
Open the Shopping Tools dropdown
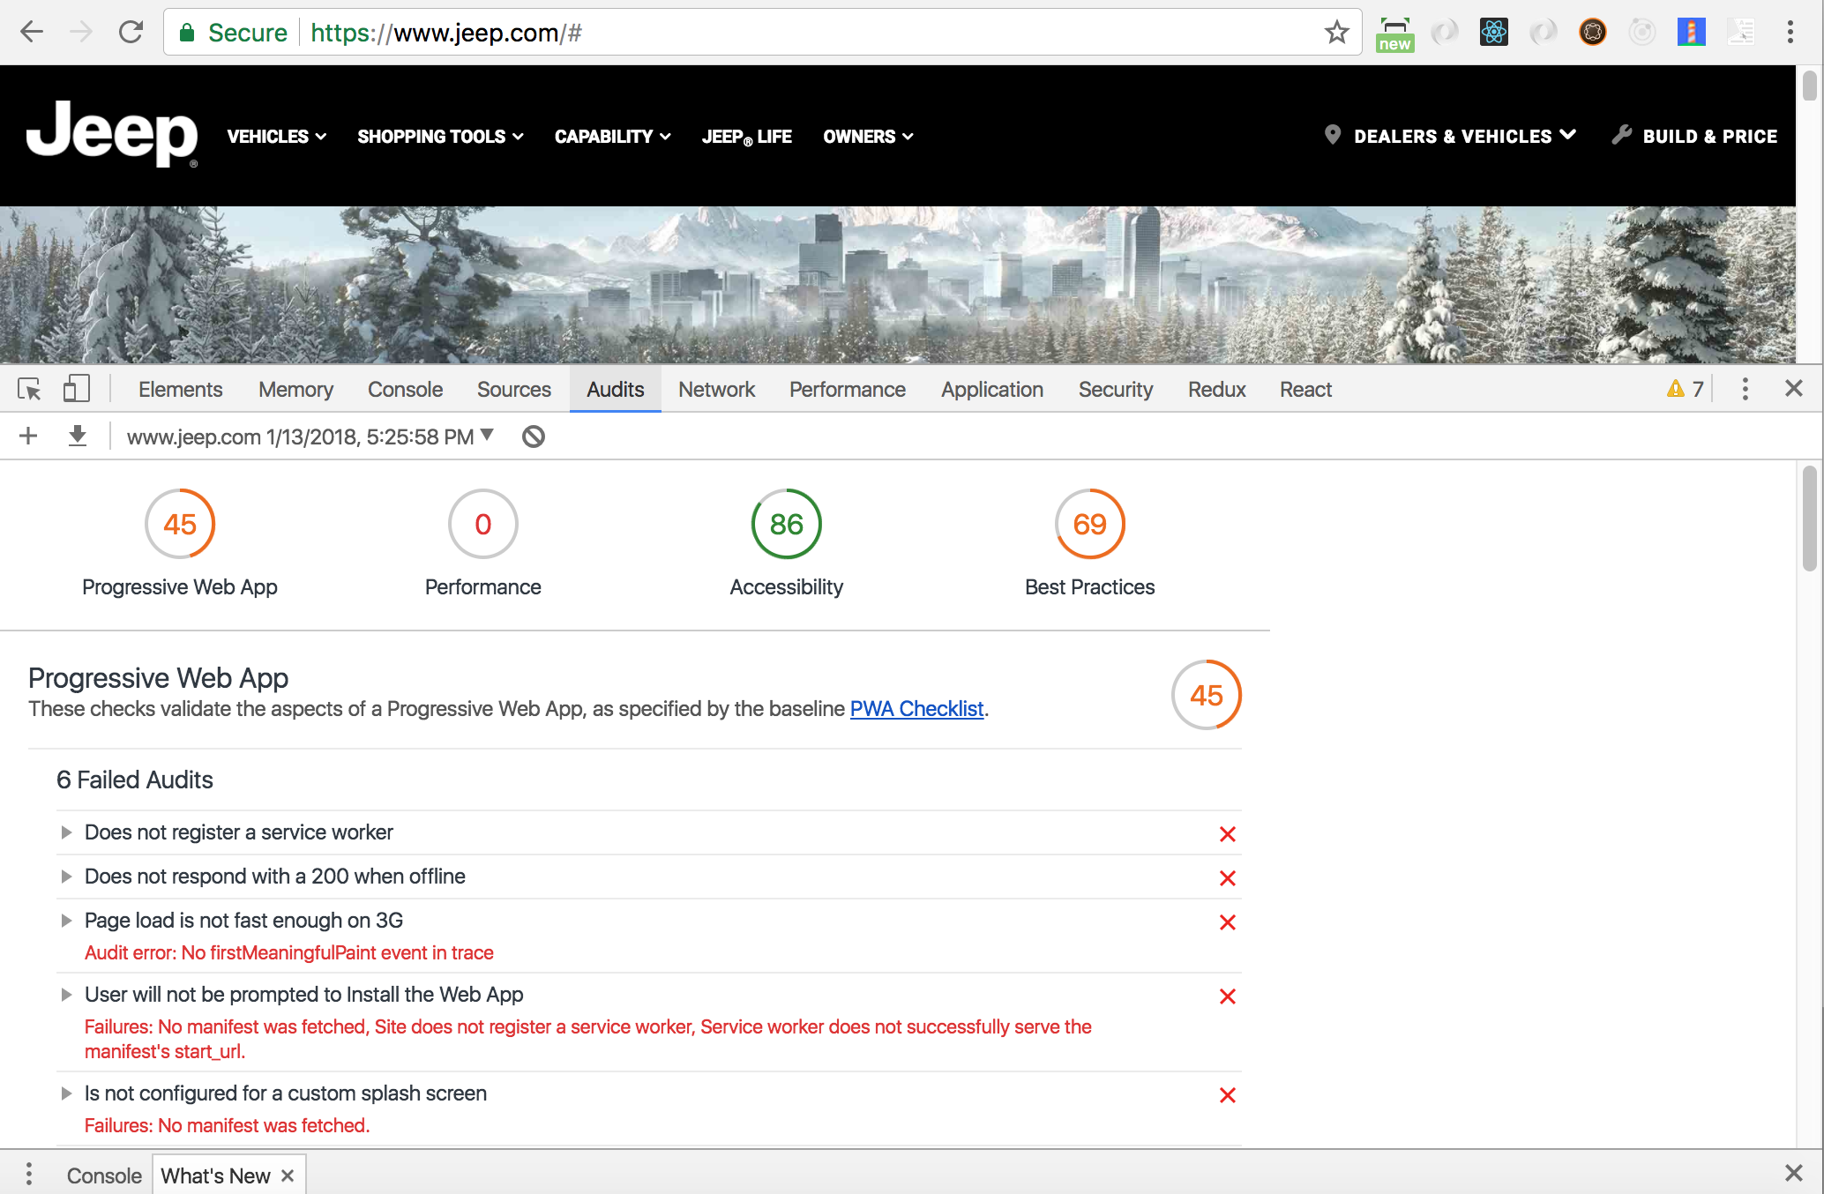point(440,137)
